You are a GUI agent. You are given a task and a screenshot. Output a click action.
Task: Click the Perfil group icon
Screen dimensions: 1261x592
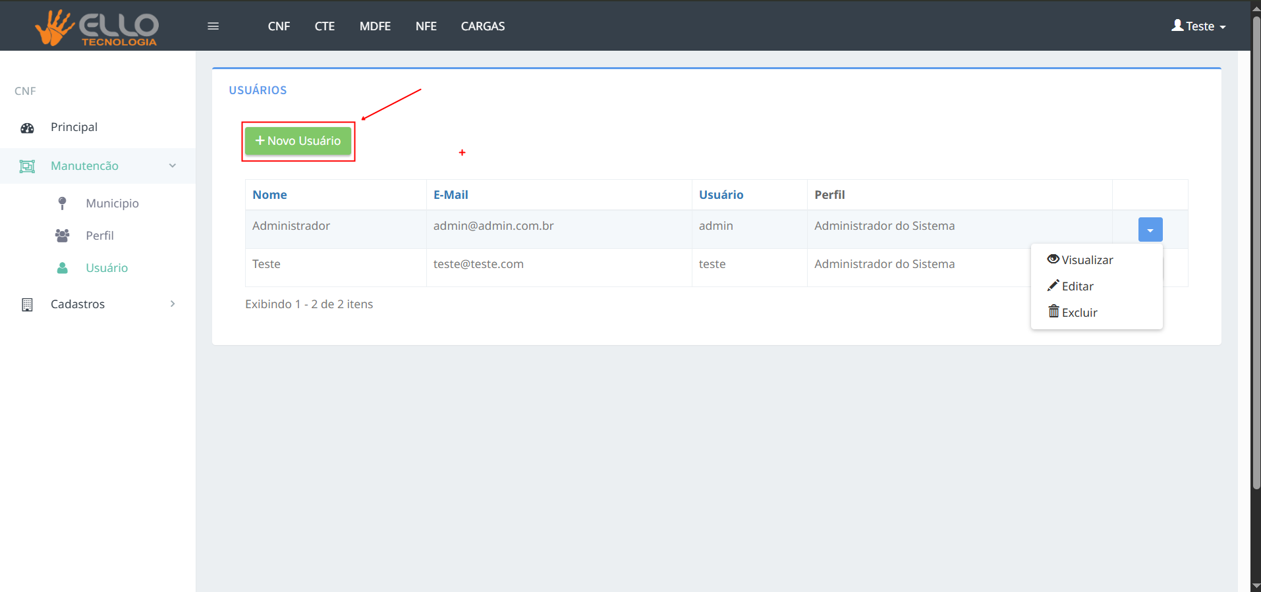coord(62,236)
